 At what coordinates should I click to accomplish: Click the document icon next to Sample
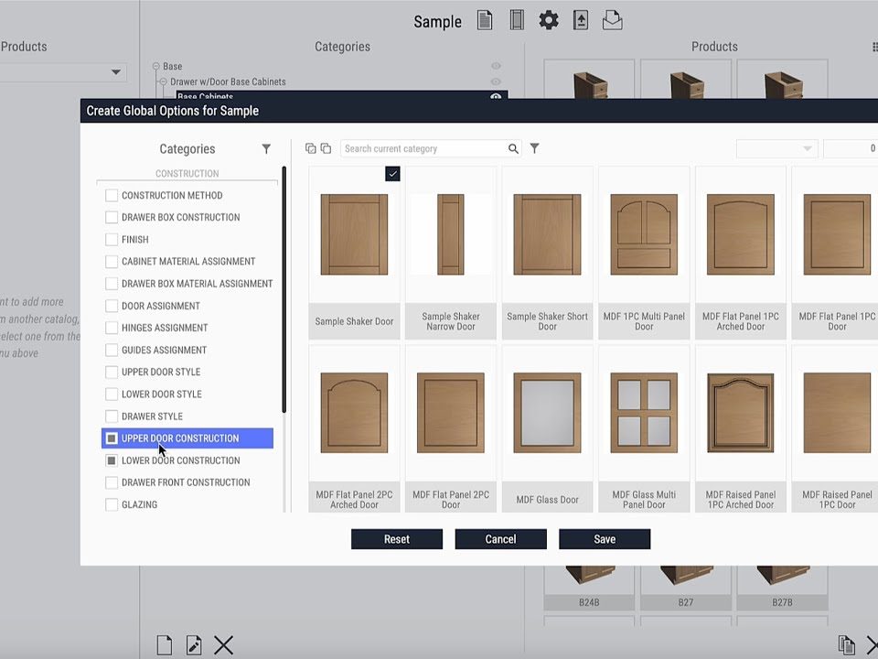(485, 20)
